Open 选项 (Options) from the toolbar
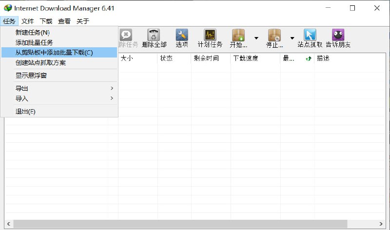The width and height of the screenshot is (390, 230). pyautogui.click(x=182, y=38)
